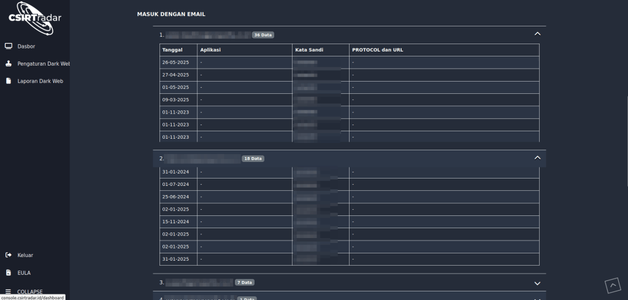628x300 pixels.
Task: Click the COLLAPSE hamburger icon
Action: [9, 291]
